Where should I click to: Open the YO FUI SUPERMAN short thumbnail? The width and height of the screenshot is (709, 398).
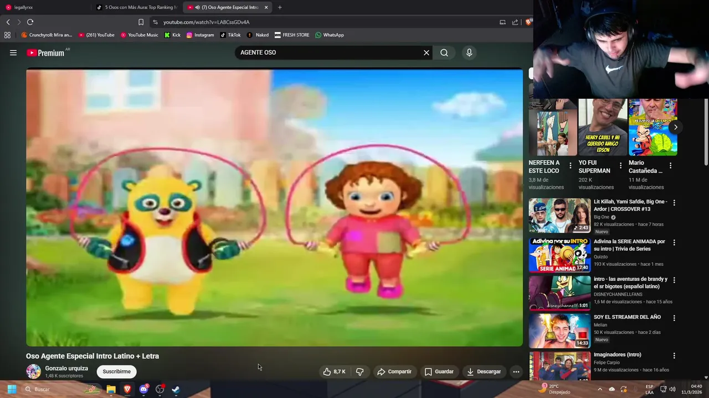pos(603,127)
